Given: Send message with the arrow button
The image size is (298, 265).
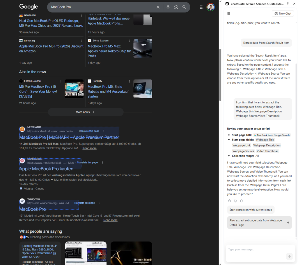Looking at the screenshot, I should (x=289, y=257).
